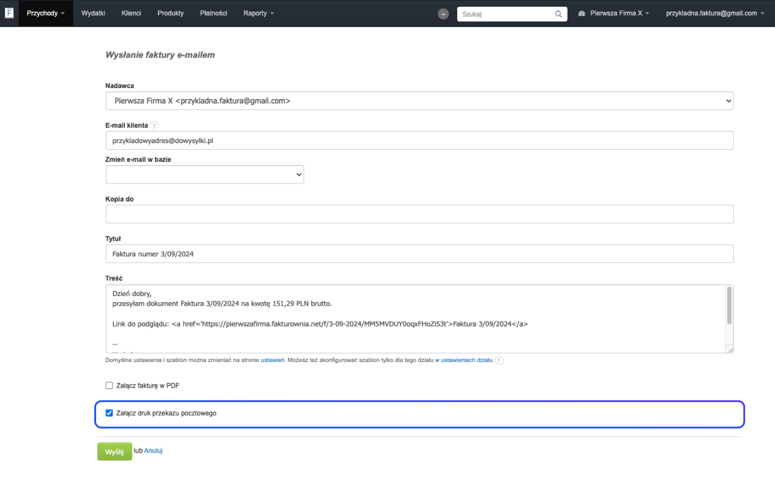Click the Treść textarea scrollbar
This screenshot has height=480, width=775.
click(729, 306)
